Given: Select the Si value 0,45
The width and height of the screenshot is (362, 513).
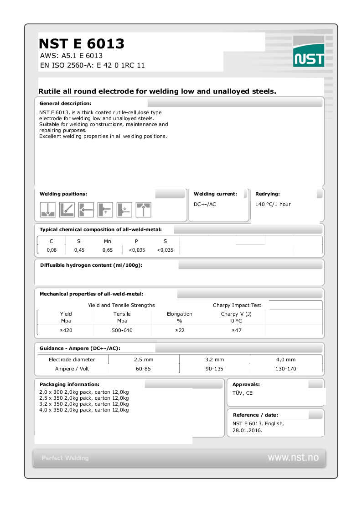Looking at the screenshot, I should (79, 250).
